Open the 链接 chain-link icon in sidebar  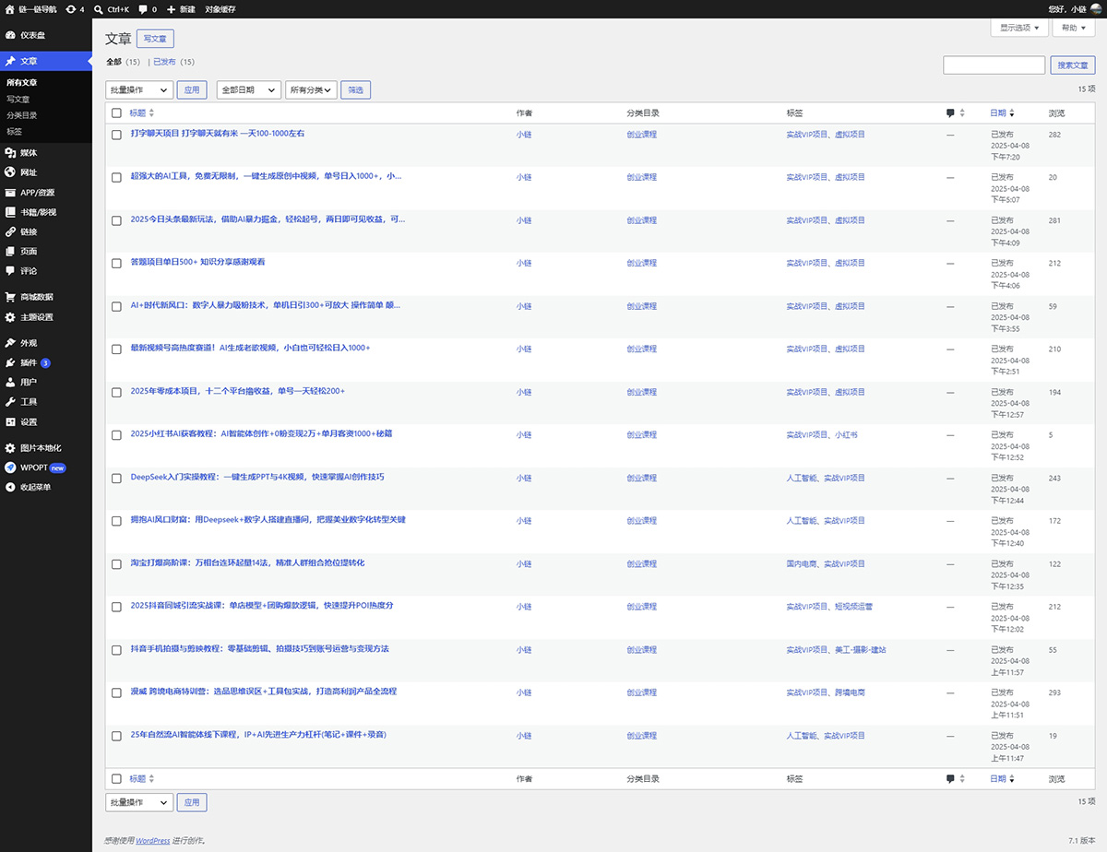tap(10, 232)
